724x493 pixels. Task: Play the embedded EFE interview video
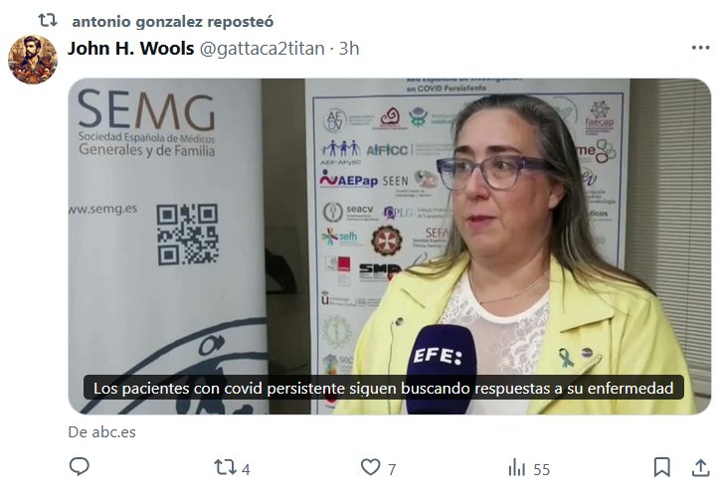[389, 246]
